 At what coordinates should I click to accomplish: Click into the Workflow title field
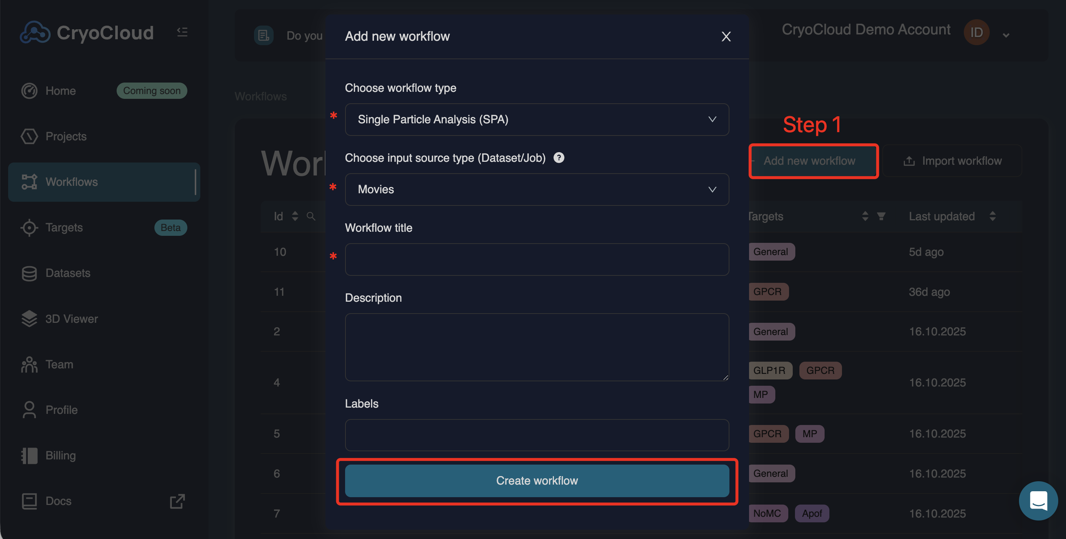point(537,260)
